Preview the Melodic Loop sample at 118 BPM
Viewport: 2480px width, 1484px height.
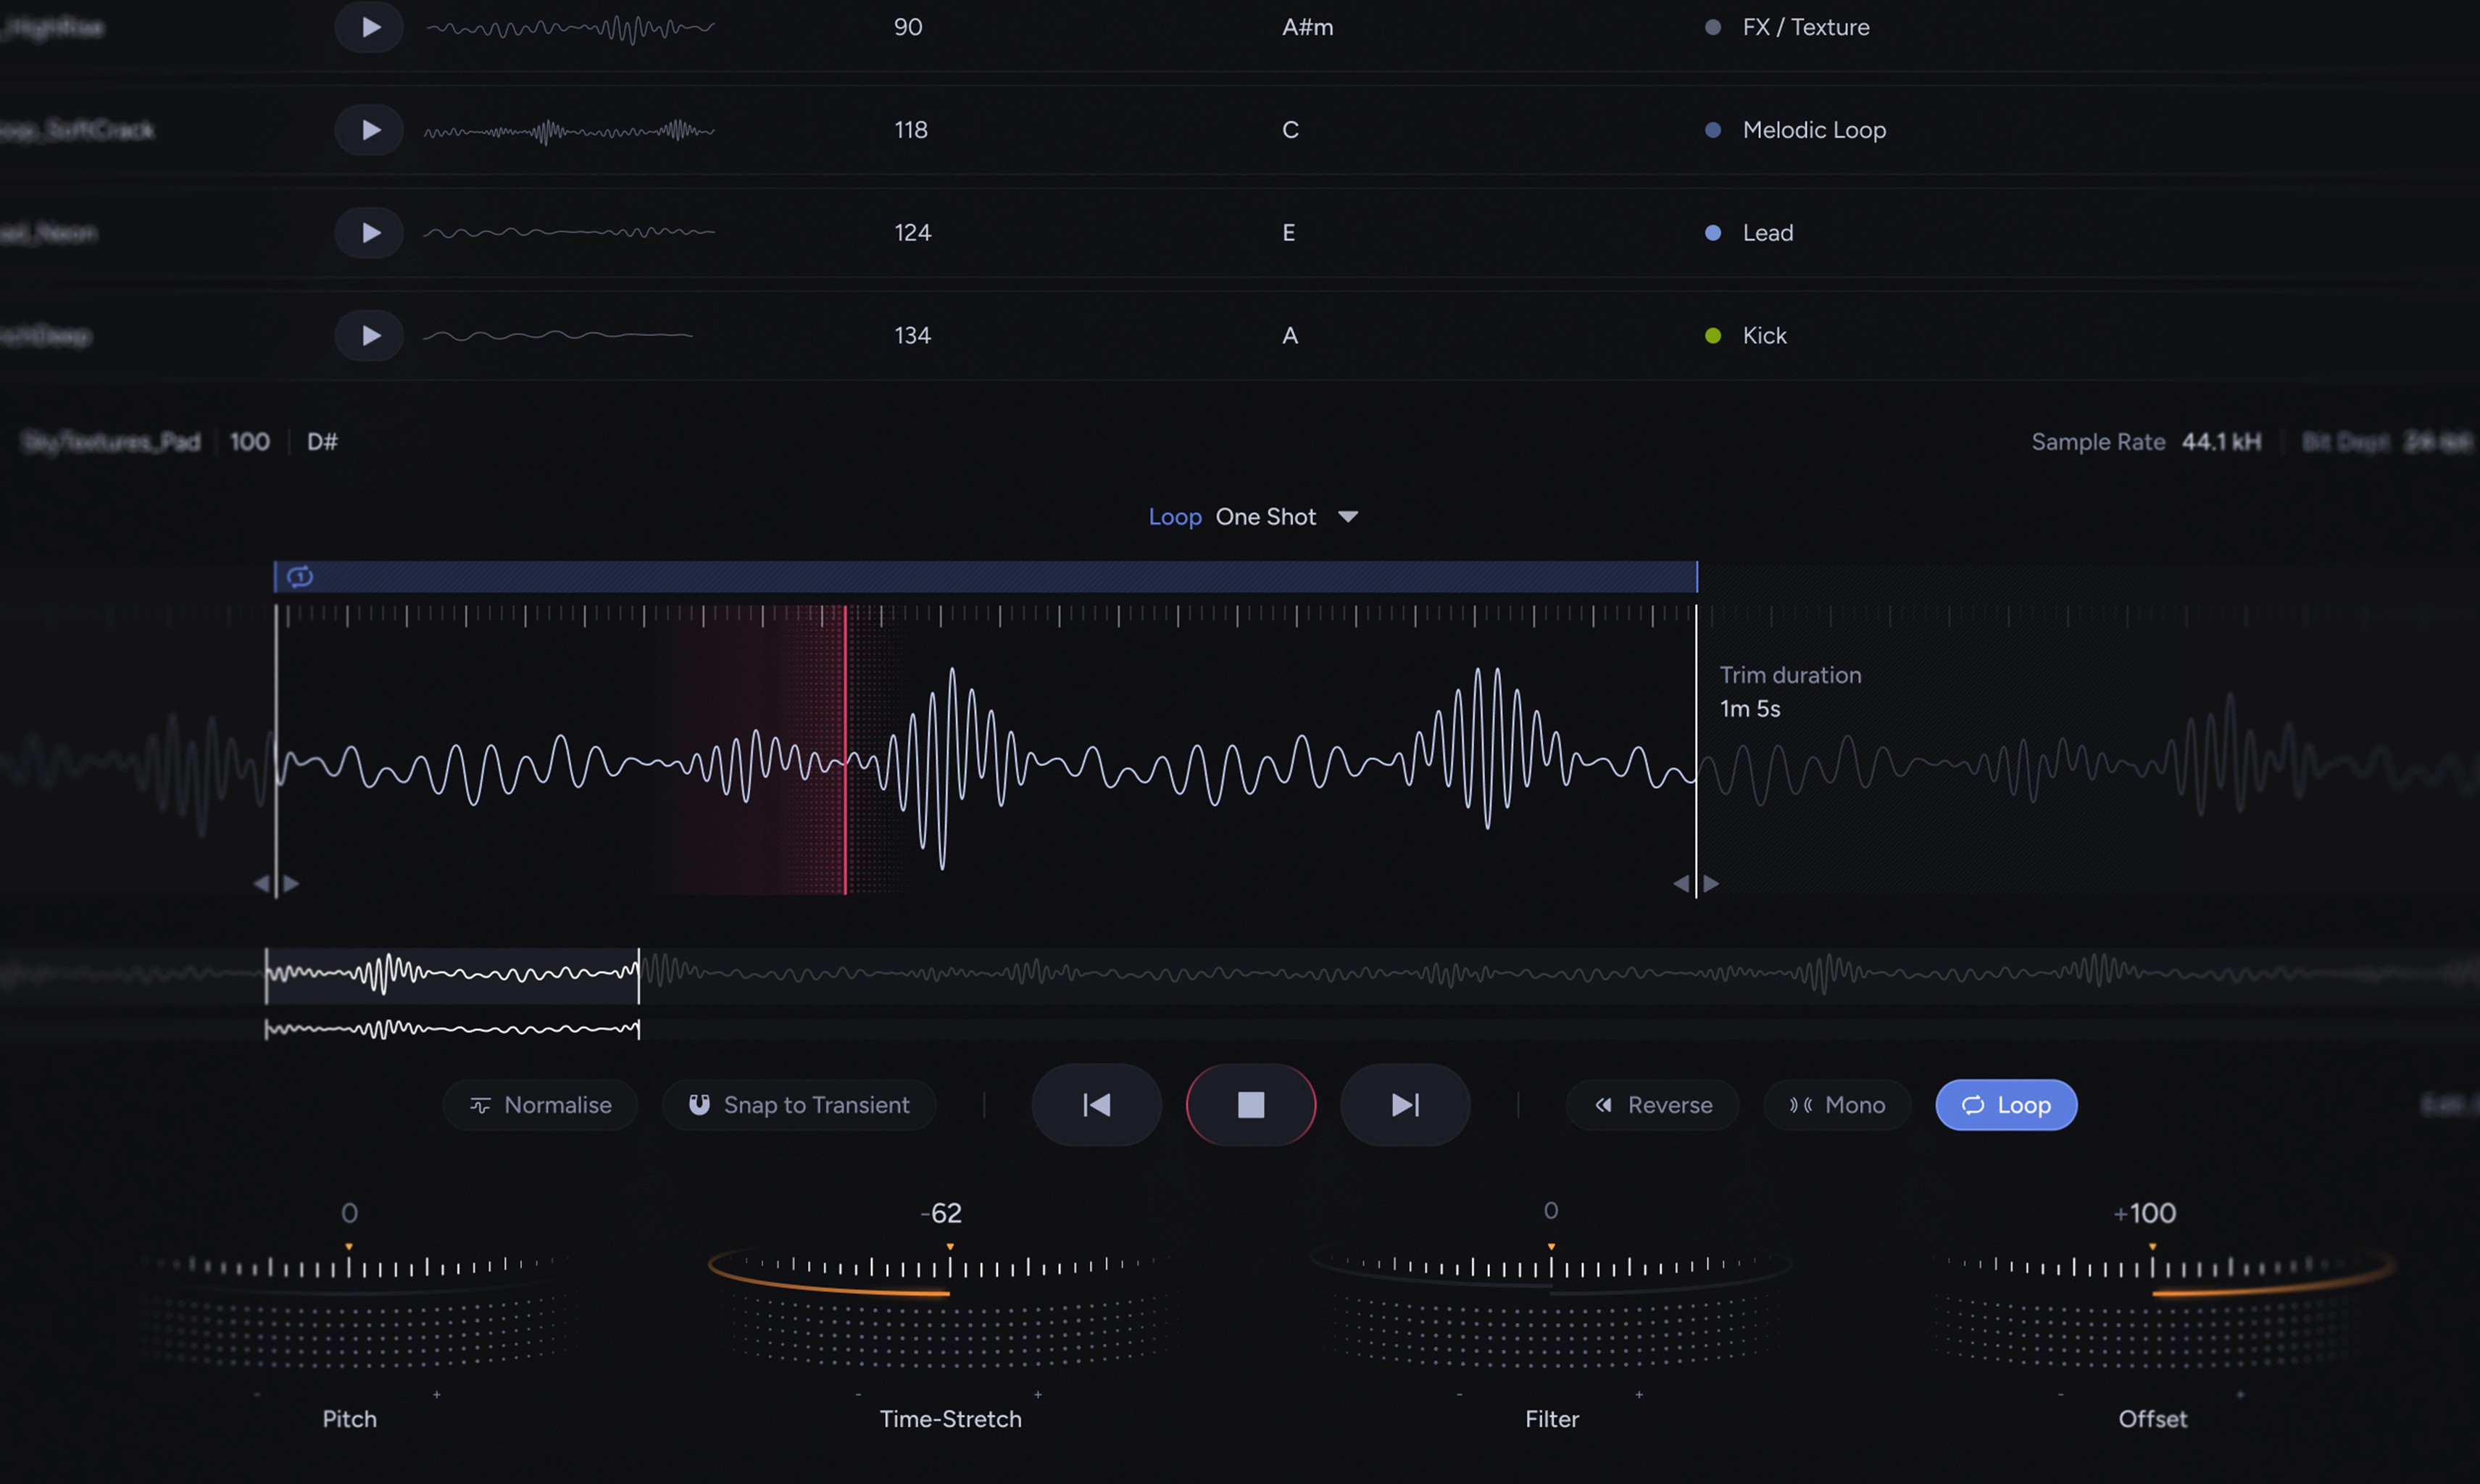370,129
